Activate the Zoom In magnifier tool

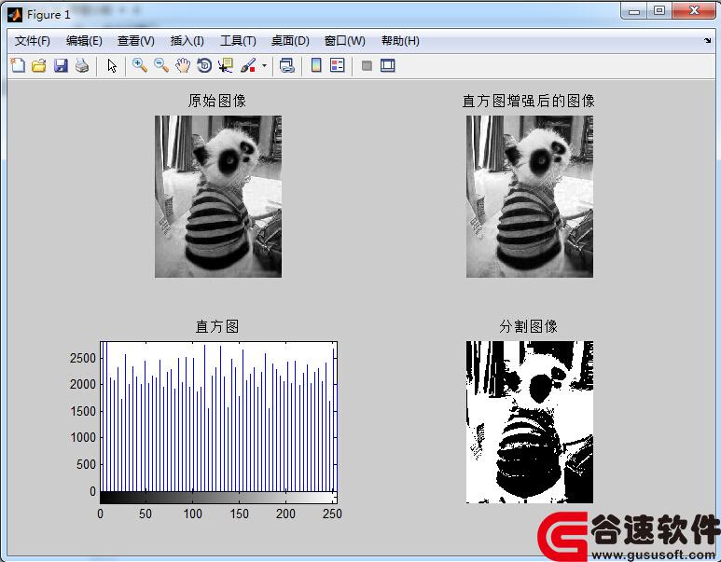pyautogui.click(x=139, y=65)
